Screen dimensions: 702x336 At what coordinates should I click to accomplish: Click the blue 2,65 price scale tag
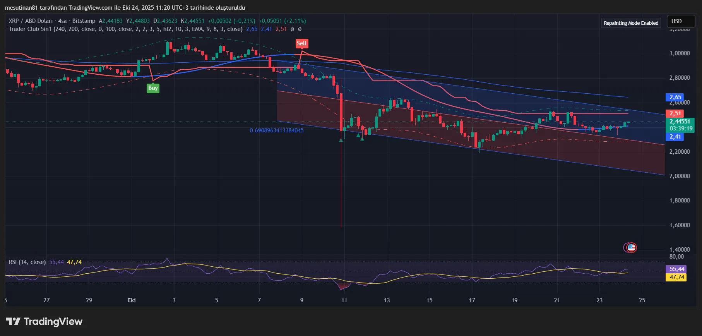click(x=675, y=97)
